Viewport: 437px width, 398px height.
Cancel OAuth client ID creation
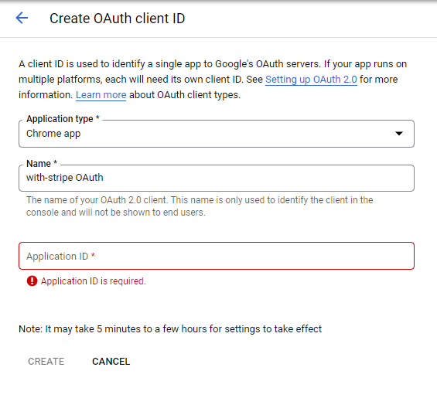[111, 361]
